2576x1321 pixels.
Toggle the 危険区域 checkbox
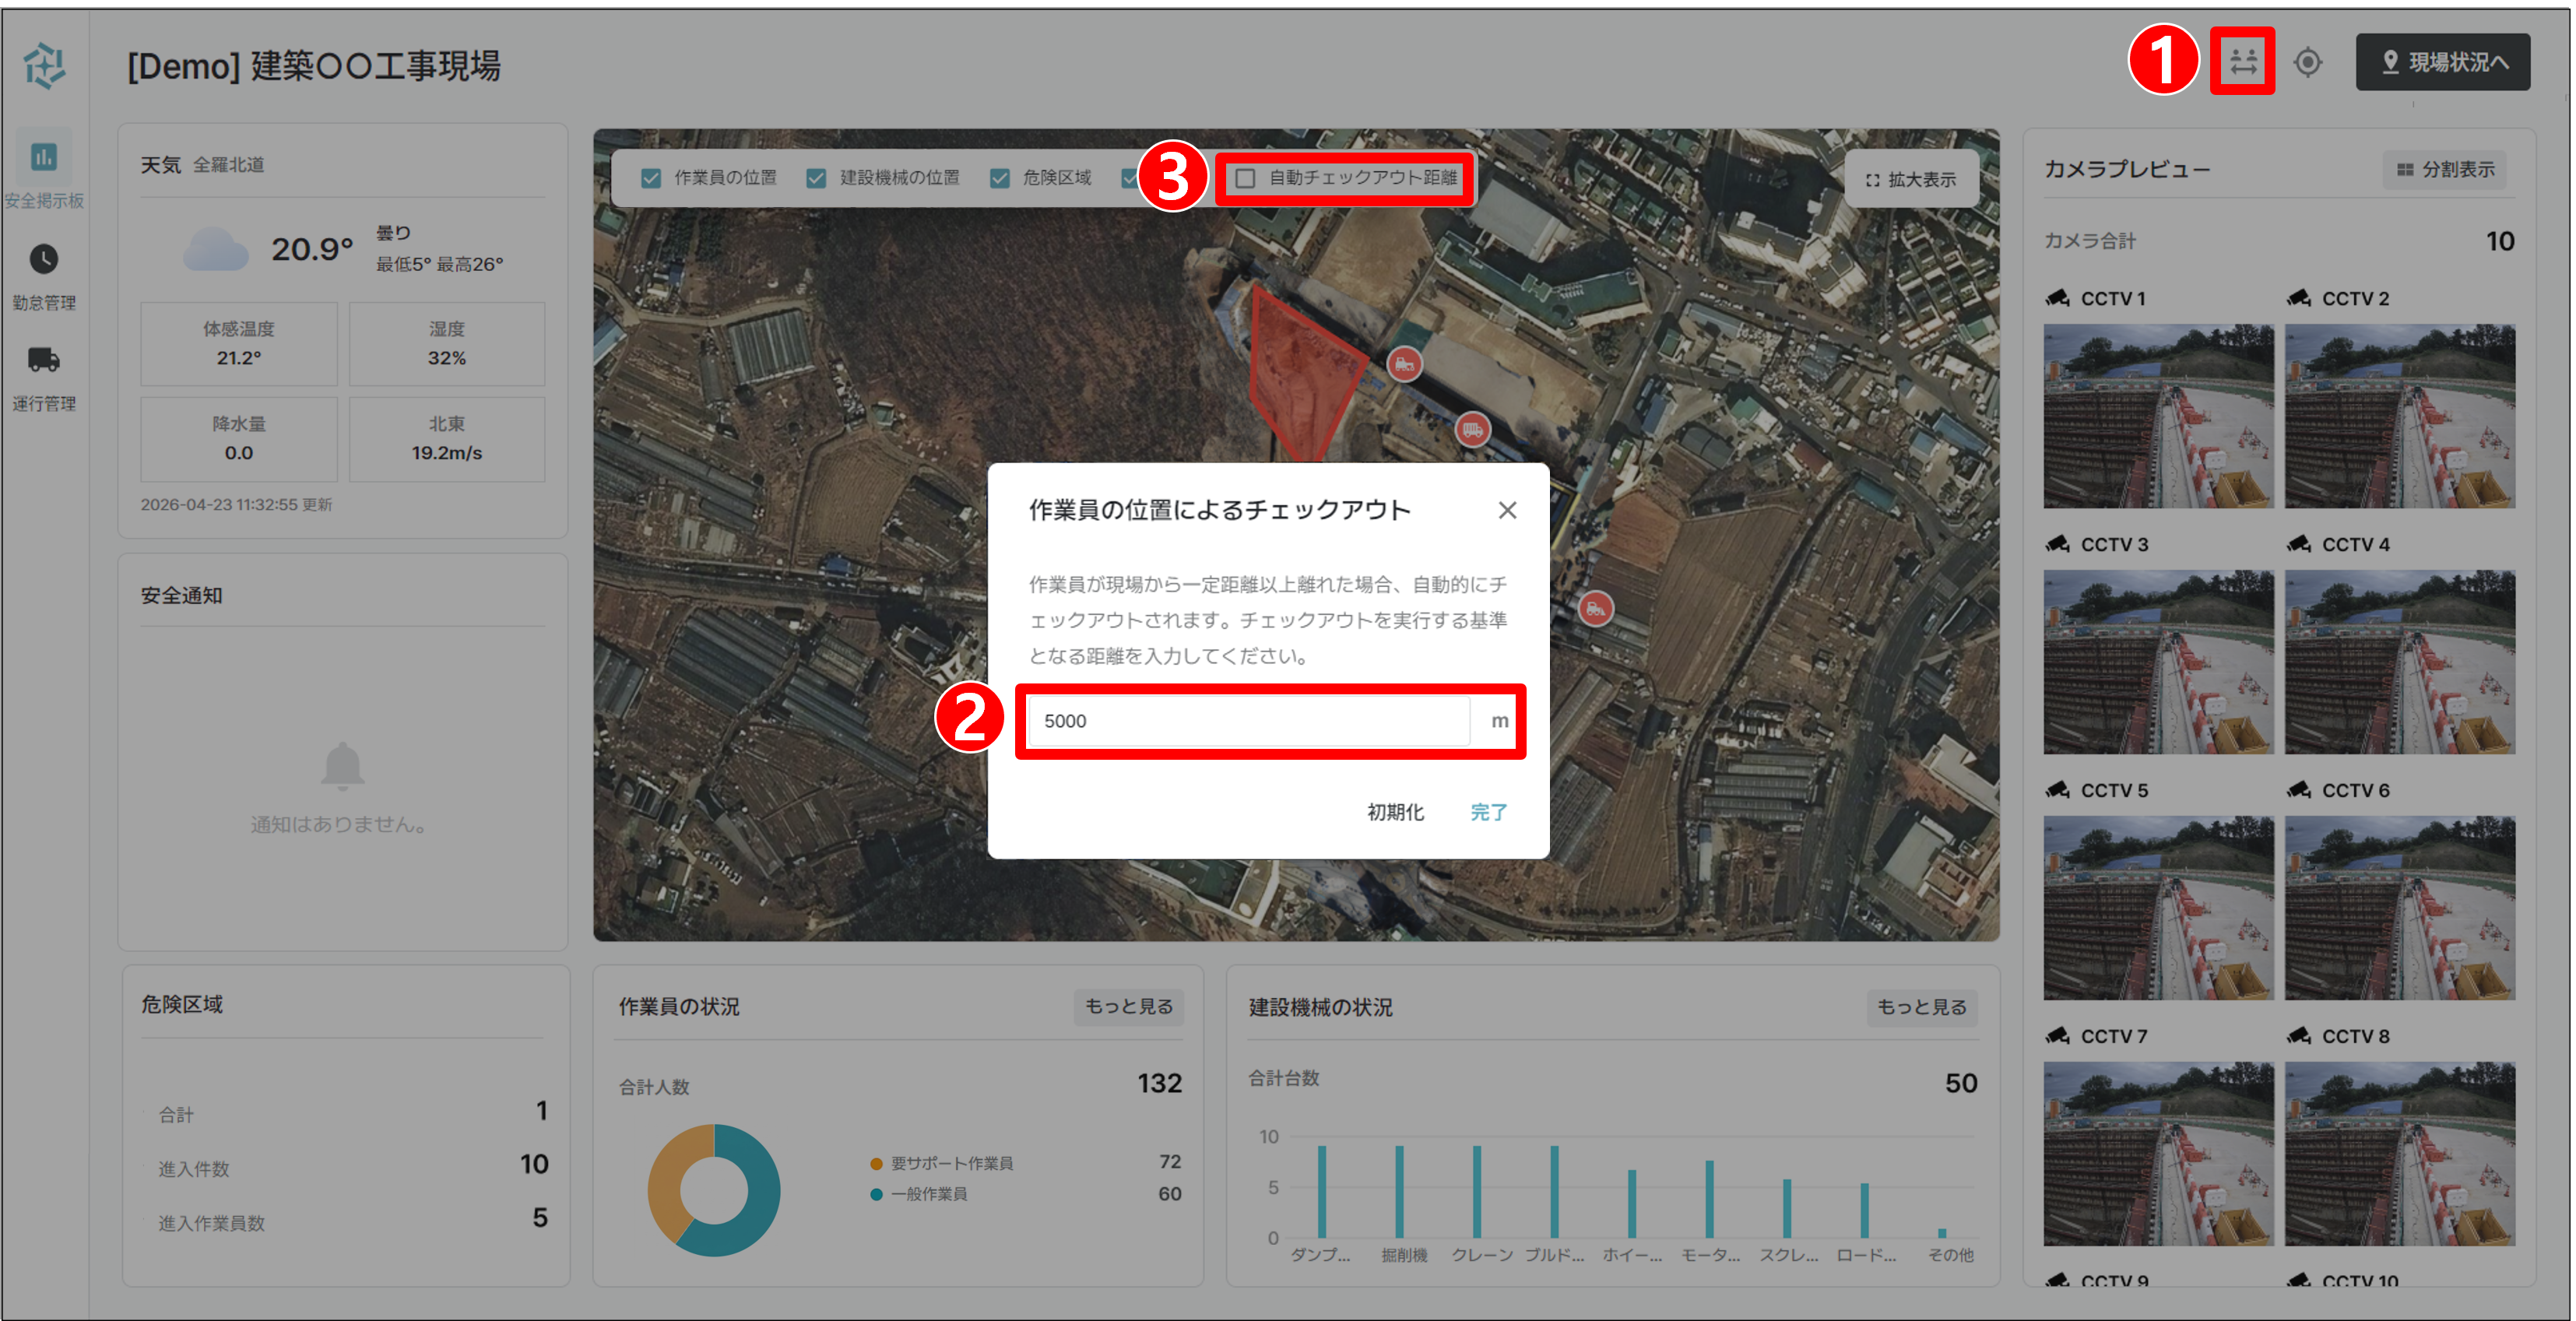(x=999, y=178)
